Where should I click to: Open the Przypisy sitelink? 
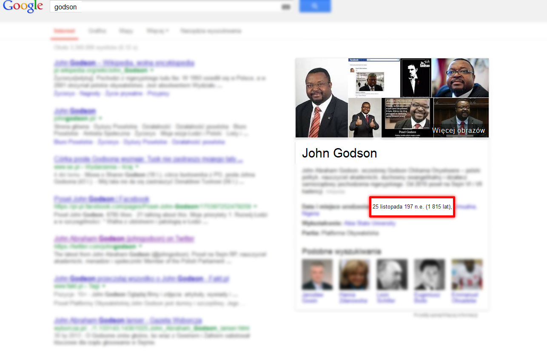(x=158, y=93)
